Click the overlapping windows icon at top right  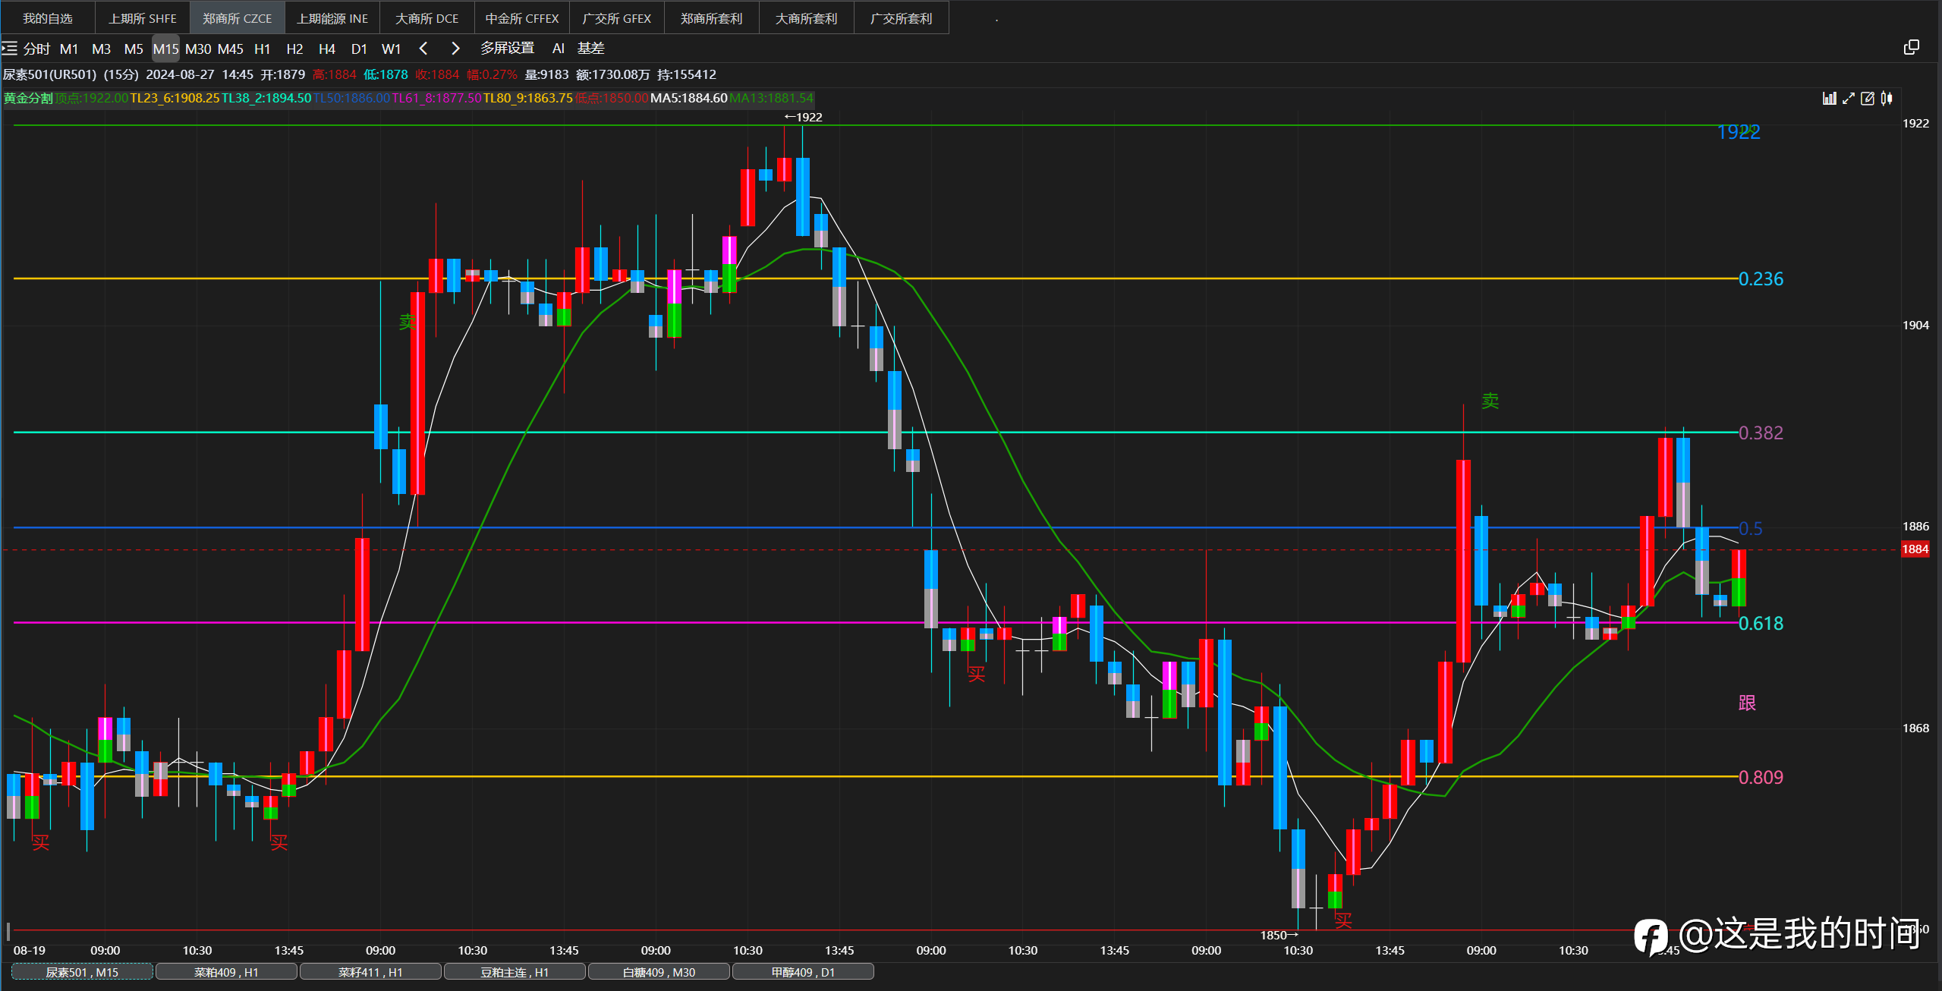[x=1912, y=48]
